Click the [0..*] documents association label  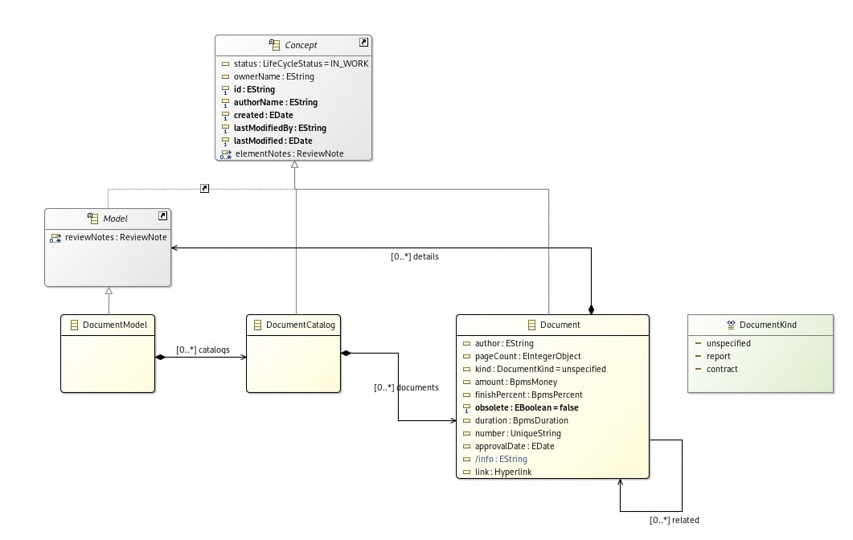point(406,388)
